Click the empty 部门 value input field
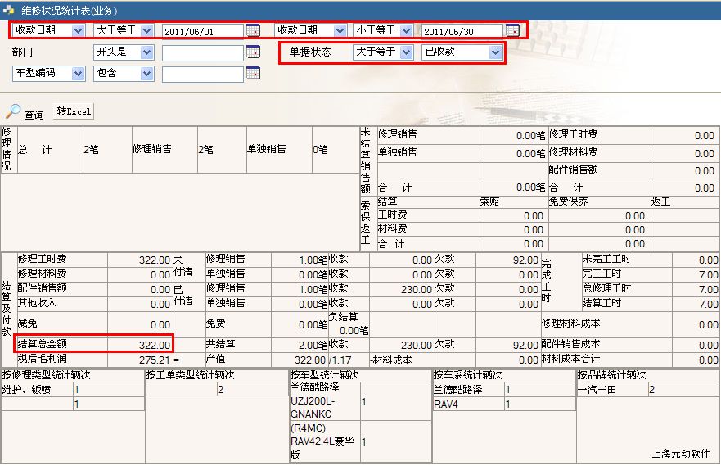Screen dimensions: 721x466 (202, 52)
